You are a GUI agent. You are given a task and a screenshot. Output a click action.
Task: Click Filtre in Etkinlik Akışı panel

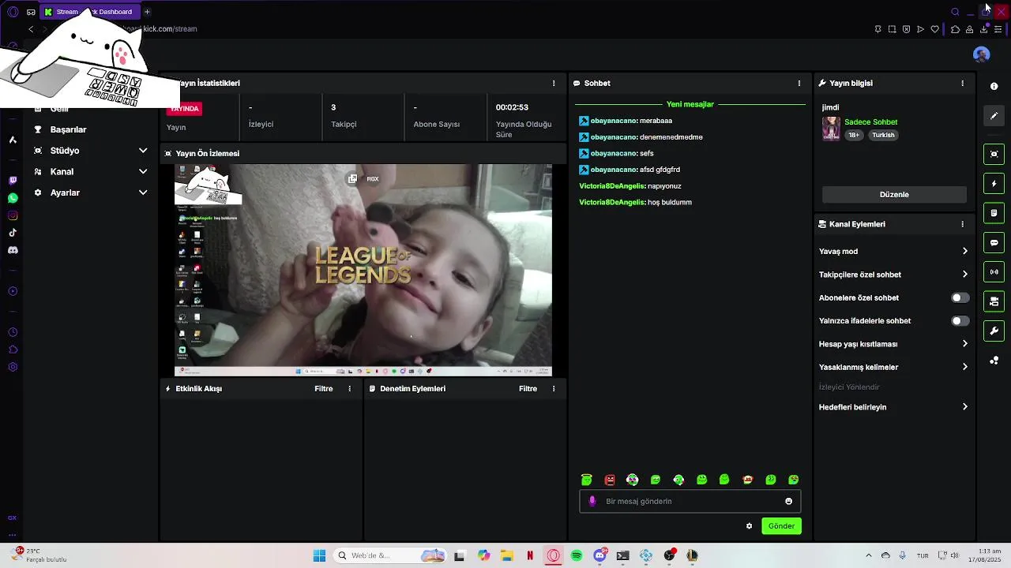[x=324, y=389]
